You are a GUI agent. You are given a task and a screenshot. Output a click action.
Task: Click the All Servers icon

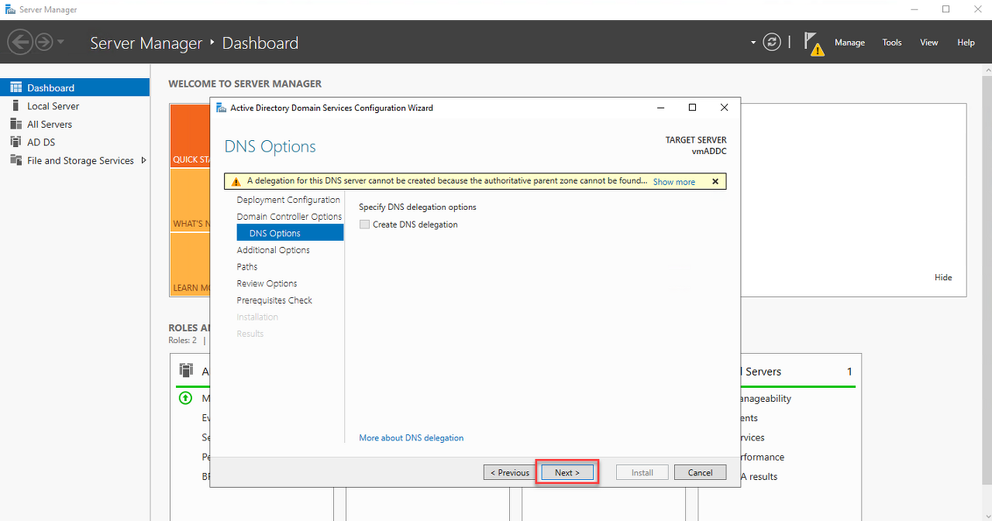(x=15, y=124)
